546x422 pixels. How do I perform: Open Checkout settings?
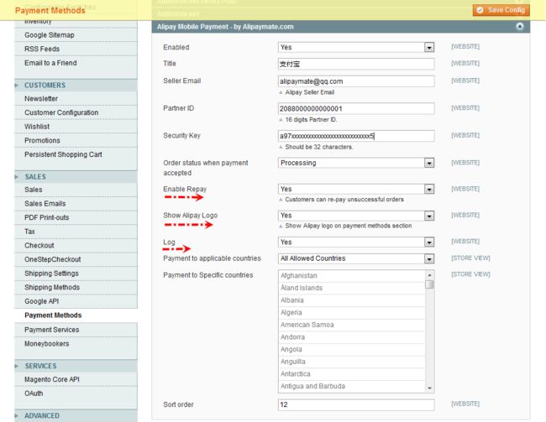pyautogui.click(x=76, y=246)
